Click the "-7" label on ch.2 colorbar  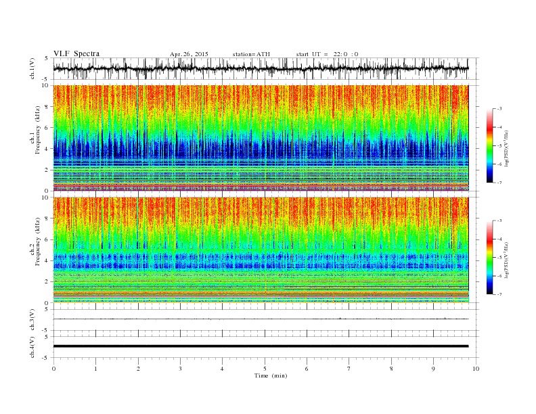pos(499,294)
